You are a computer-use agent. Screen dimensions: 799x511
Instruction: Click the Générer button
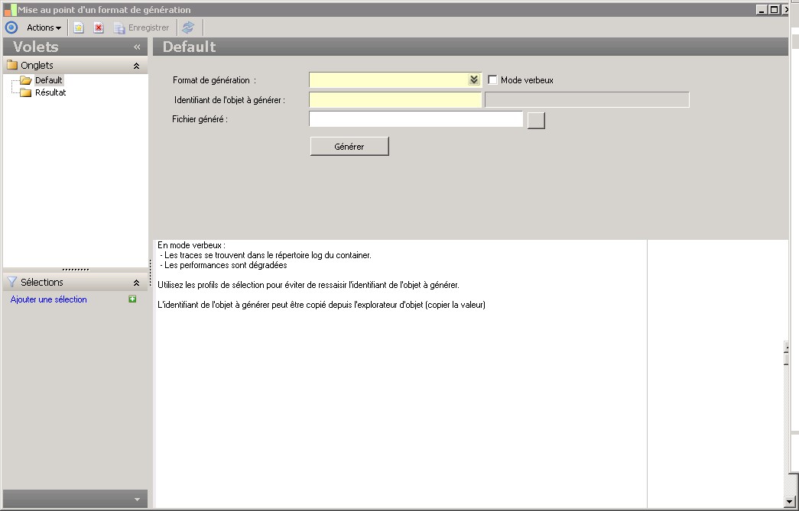(x=349, y=146)
